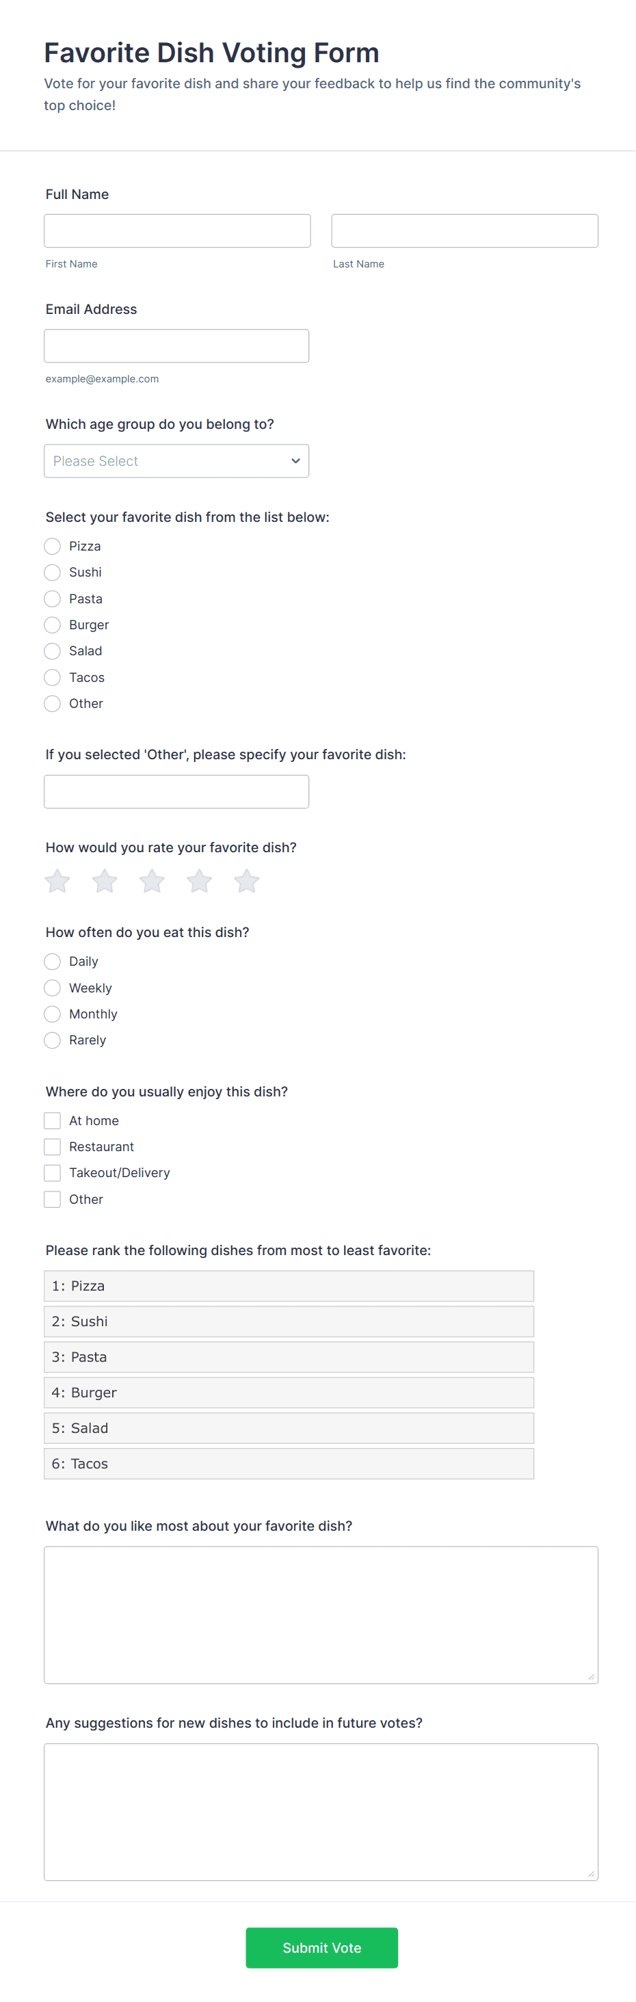Click the specify 'Other' dish field
Viewport: 636px width, 2002px height.
click(x=176, y=791)
